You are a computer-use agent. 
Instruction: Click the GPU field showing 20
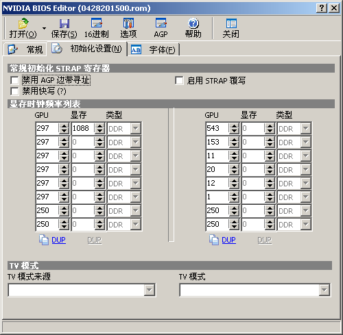[217, 169]
